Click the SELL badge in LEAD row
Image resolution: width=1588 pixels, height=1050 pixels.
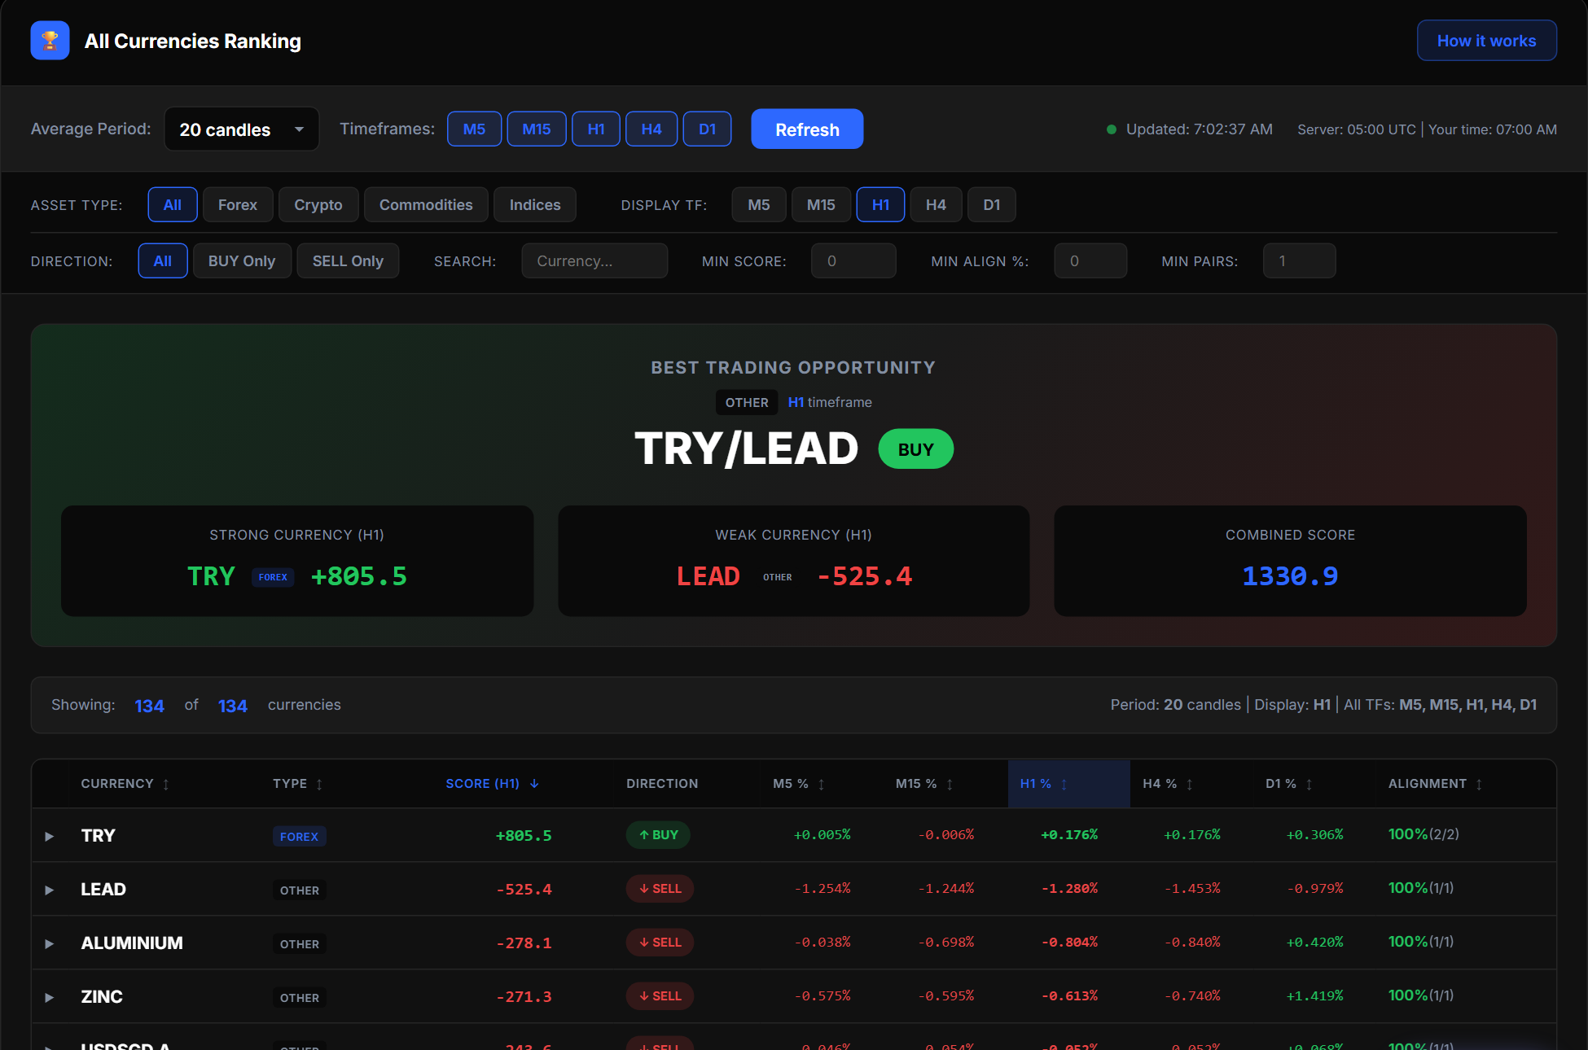click(x=660, y=888)
